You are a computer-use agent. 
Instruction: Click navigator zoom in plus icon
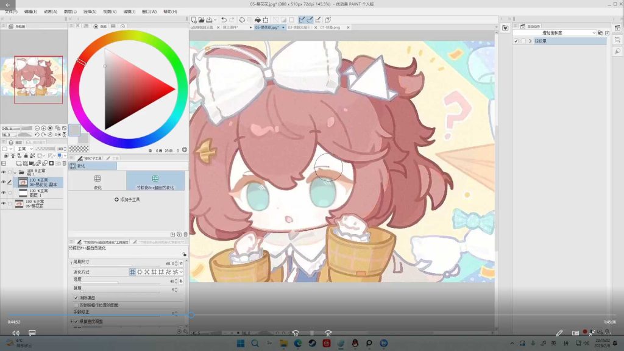coord(43,128)
